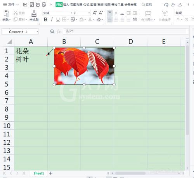The height and width of the screenshot is (178, 194).
Task: Click the zoom magnifier icon by formula bar
Action: (52, 31)
